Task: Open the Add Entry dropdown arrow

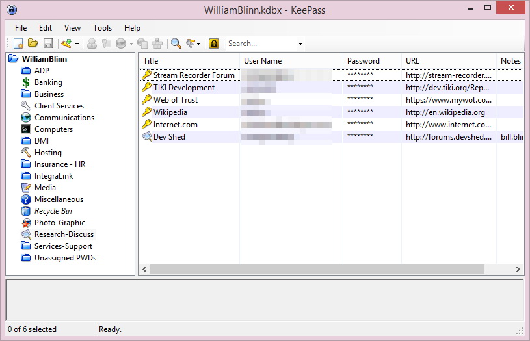Action: [77, 44]
